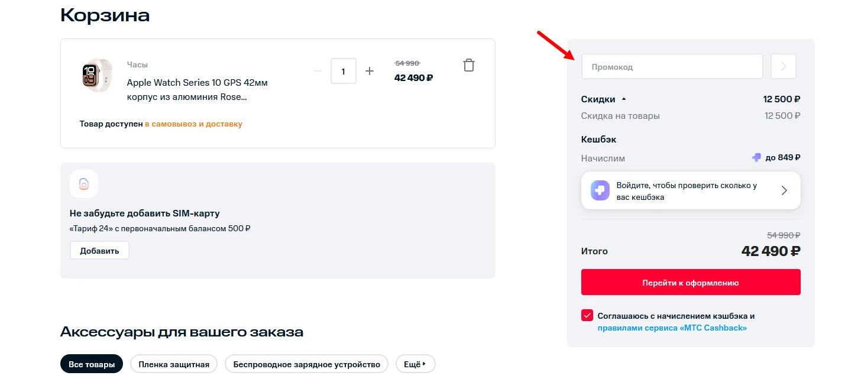Click the quantity value field showing 1
Image resolution: width=848 pixels, height=382 pixels.
pyautogui.click(x=343, y=70)
